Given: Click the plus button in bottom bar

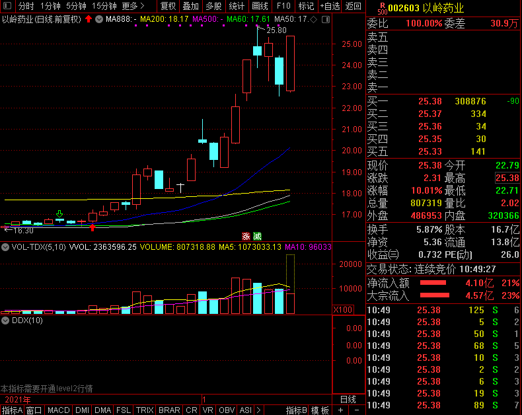Looking at the screenshot, I should click(340, 410).
